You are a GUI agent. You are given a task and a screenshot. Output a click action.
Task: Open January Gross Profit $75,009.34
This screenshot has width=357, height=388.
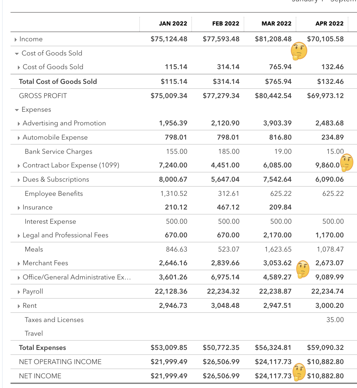[x=169, y=96]
